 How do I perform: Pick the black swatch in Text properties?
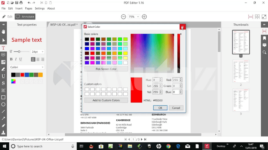[x=13, y=75]
